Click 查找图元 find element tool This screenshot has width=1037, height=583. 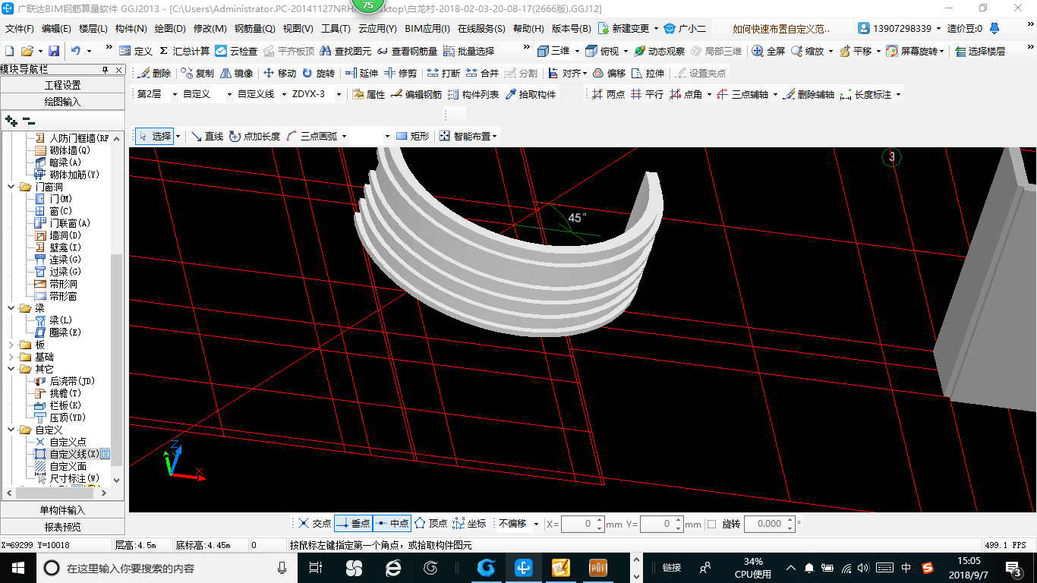tap(345, 51)
